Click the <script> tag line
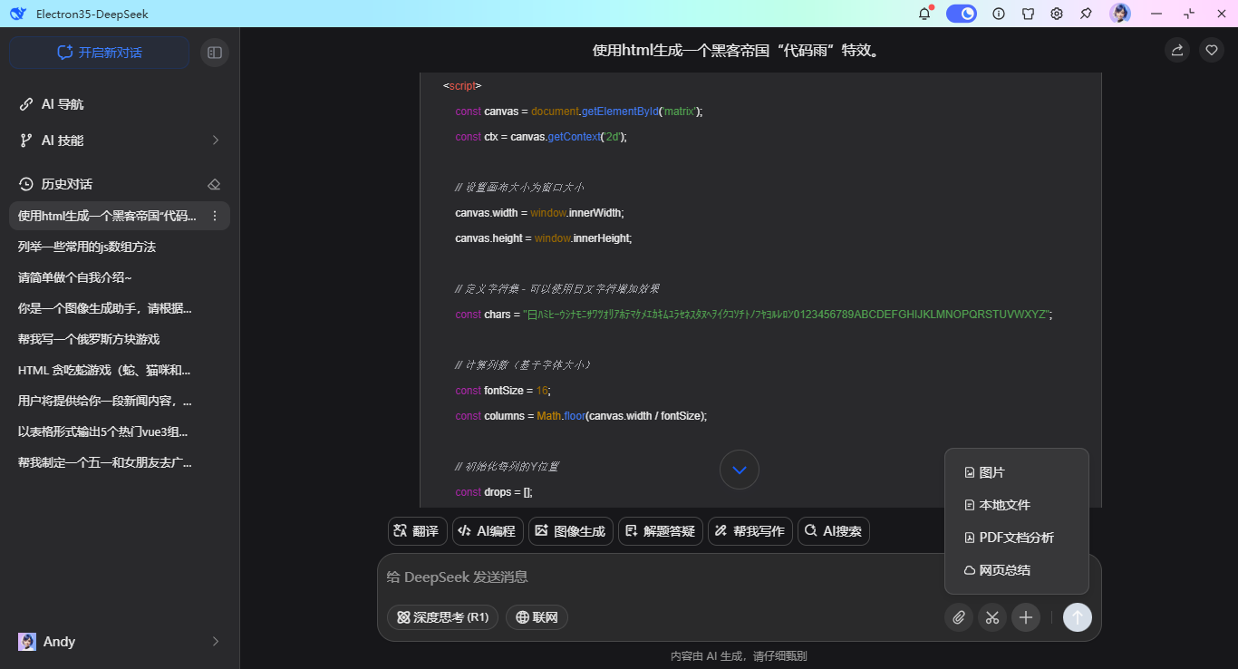The image size is (1238, 669). (462, 86)
